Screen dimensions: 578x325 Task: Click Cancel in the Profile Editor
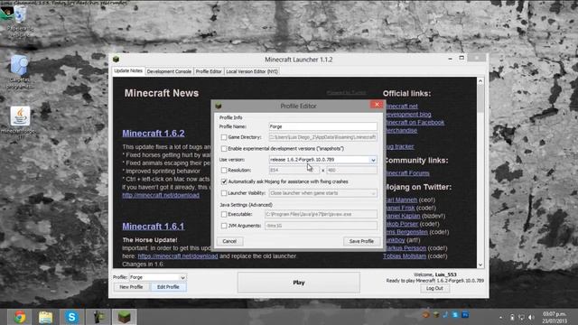pos(229,241)
